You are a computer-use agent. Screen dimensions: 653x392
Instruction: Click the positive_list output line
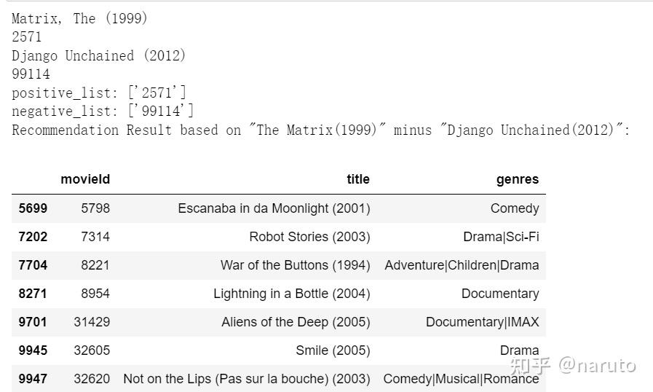99,93
